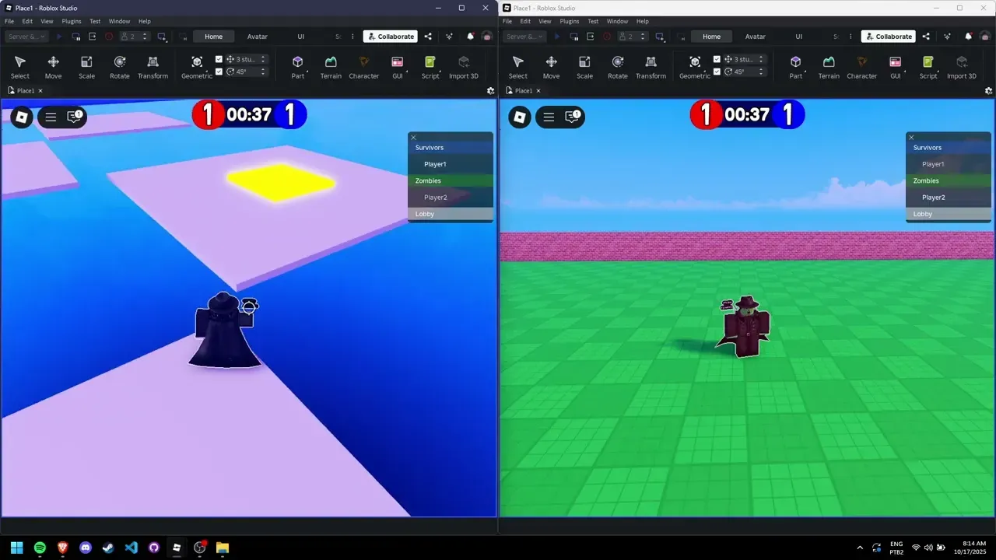Screen dimensions: 996x560
Task: Open Server & Clients dropdown in left window
Action: pyautogui.click(x=26, y=37)
